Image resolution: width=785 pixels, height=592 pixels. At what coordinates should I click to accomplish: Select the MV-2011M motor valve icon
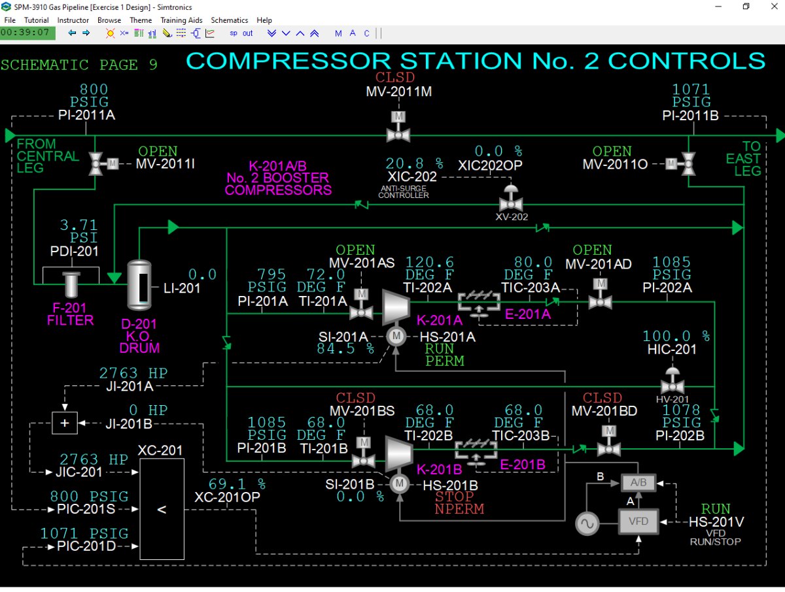pyautogui.click(x=398, y=127)
